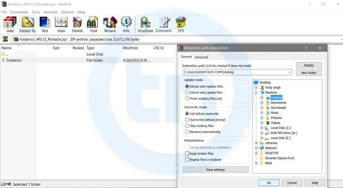Click the DVD RW Drive (D:) icon
Image resolution: width=343 pixels, height=188 pixels.
(267, 133)
